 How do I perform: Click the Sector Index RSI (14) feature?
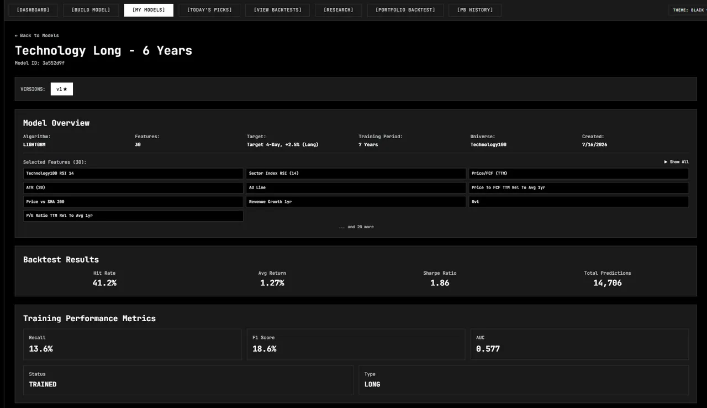click(x=356, y=174)
